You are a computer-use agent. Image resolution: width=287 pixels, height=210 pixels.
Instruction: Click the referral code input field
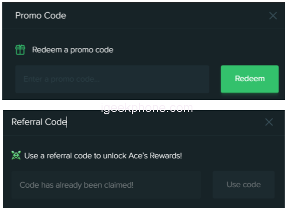(106, 185)
